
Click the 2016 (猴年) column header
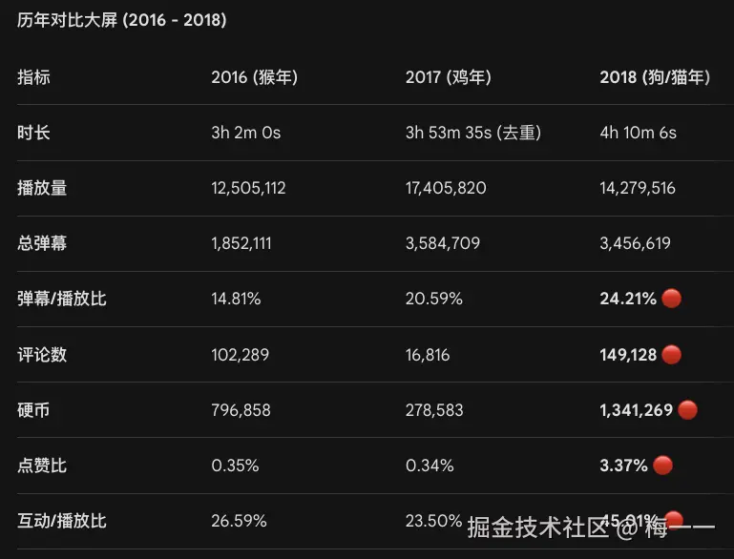point(254,77)
